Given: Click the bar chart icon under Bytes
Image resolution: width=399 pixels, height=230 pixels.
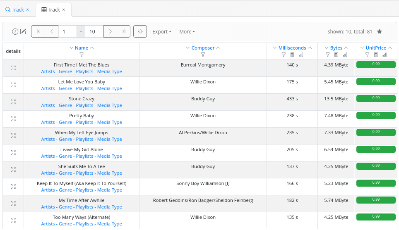Looking at the screenshot, I should coord(345,55).
